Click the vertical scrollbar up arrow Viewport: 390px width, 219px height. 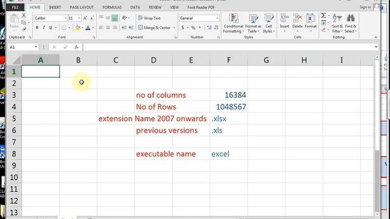point(377,57)
